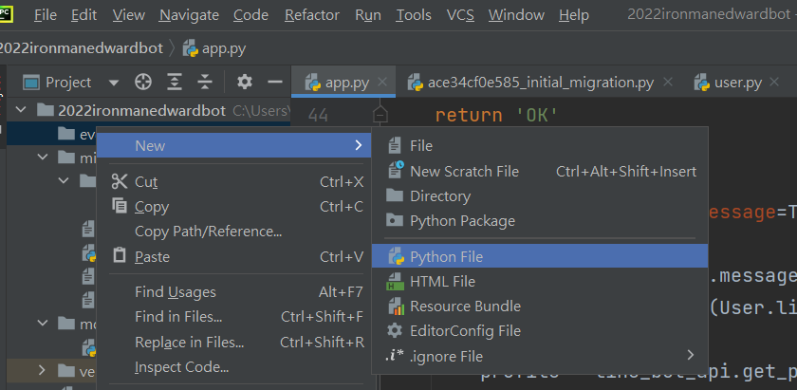Click Collapse All icon in Project toolbar
The height and width of the screenshot is (390, 797).
click(x=204, y=82)
